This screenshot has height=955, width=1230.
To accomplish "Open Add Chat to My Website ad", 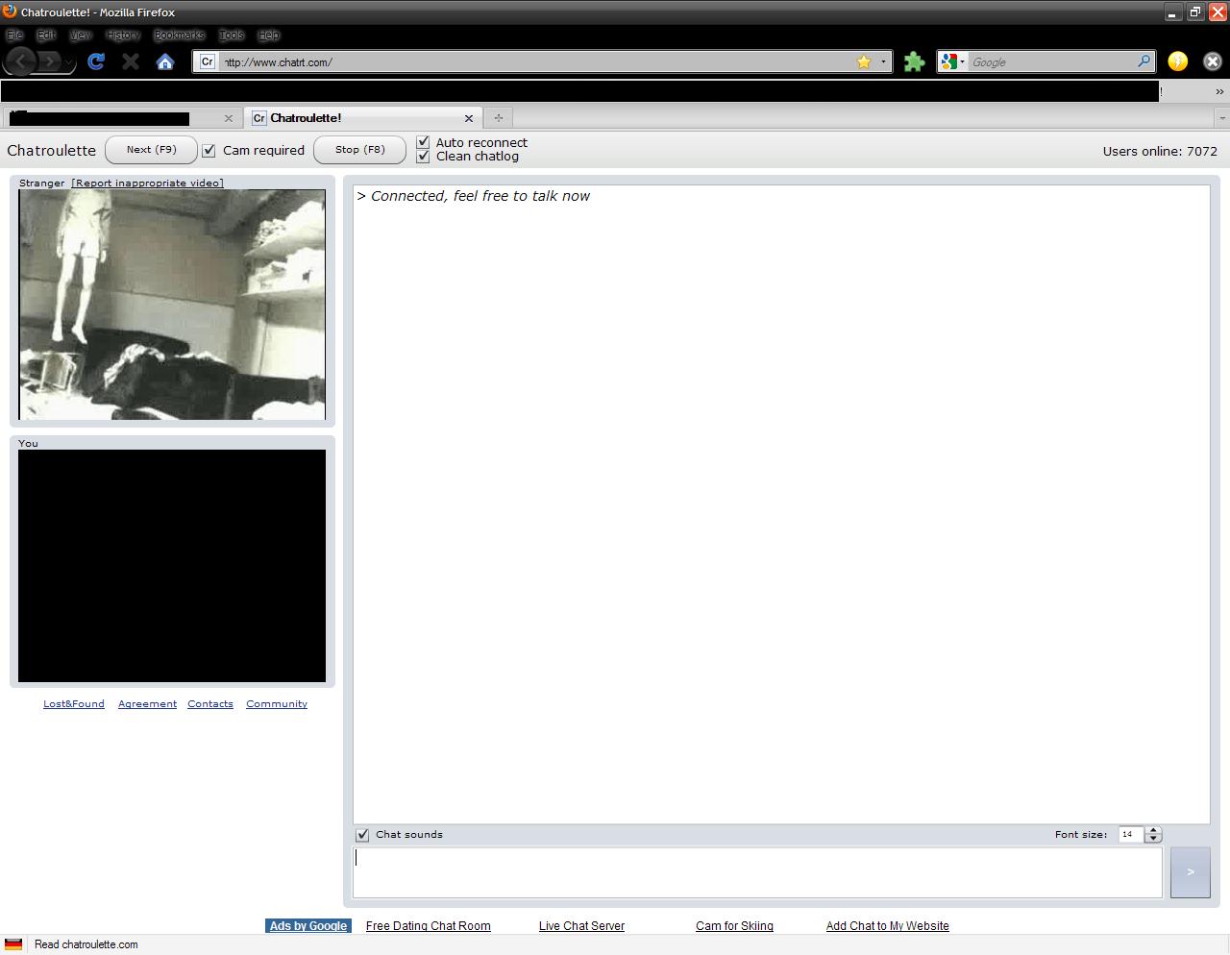I will (888, 926).
